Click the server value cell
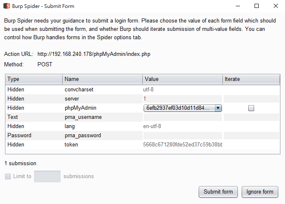 (182, 99)
